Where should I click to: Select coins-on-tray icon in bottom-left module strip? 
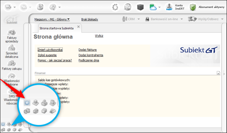tap(9, 124)
